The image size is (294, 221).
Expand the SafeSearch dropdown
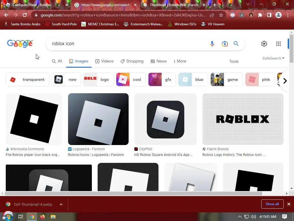(x=273, y=58)
